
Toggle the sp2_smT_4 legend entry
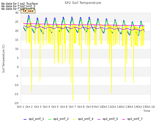83,119
